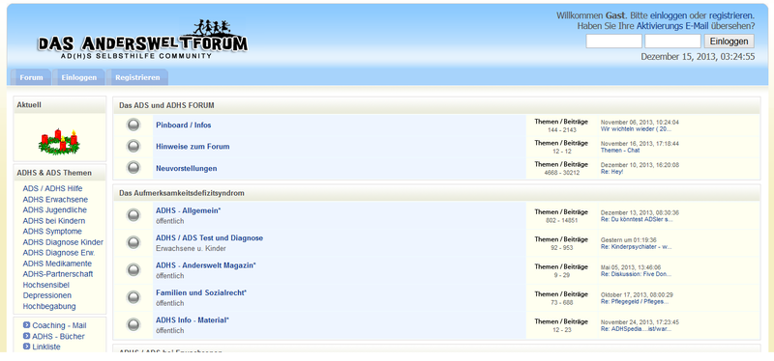Screen dimensions: 774x361
Task: Focus the password input field
Action: 672,42
